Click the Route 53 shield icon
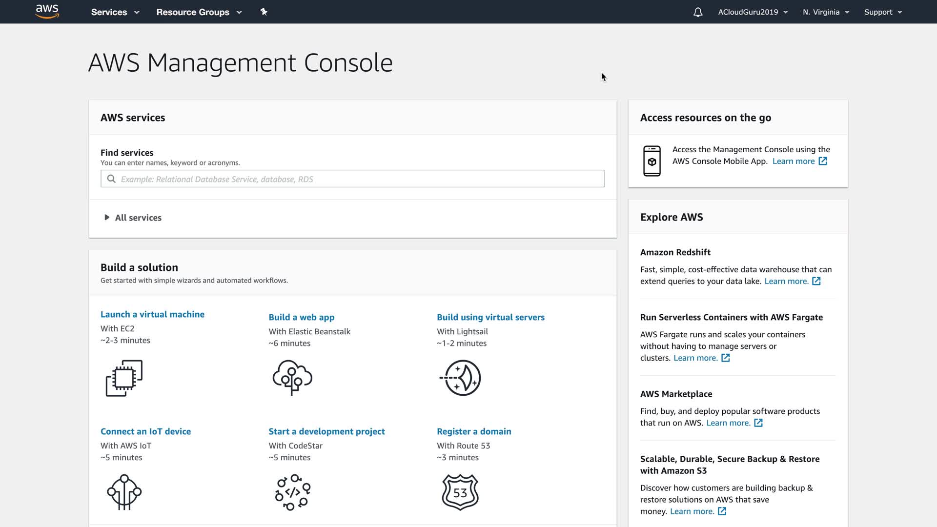Screen dimensions: 937x527 coord(460,492)
